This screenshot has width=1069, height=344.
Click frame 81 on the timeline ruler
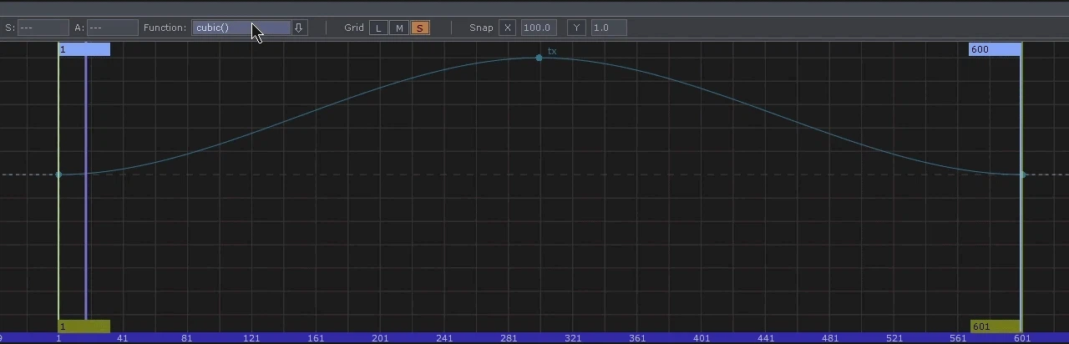click(x=187, y=338)
